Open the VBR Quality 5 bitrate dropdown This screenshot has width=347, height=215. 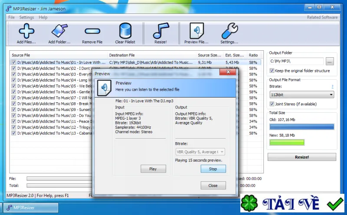point(200,152)
